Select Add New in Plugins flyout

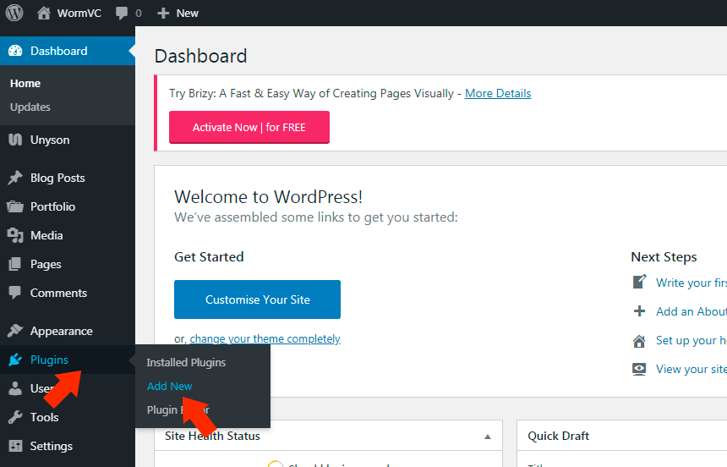click(x=169, y=387)
